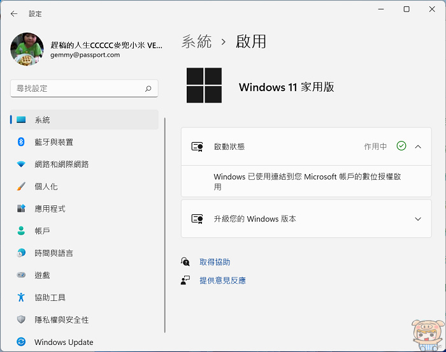Click the sidebar vertical scrollbar

(165, 223)
